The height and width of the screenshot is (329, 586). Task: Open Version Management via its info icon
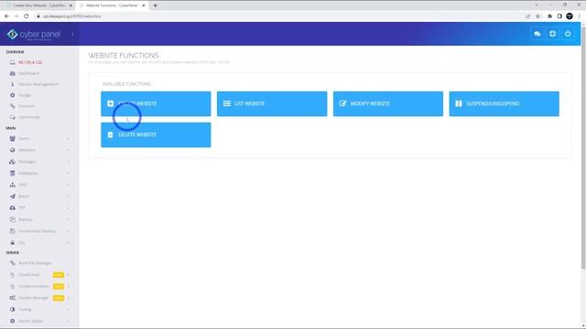(12, 84)
